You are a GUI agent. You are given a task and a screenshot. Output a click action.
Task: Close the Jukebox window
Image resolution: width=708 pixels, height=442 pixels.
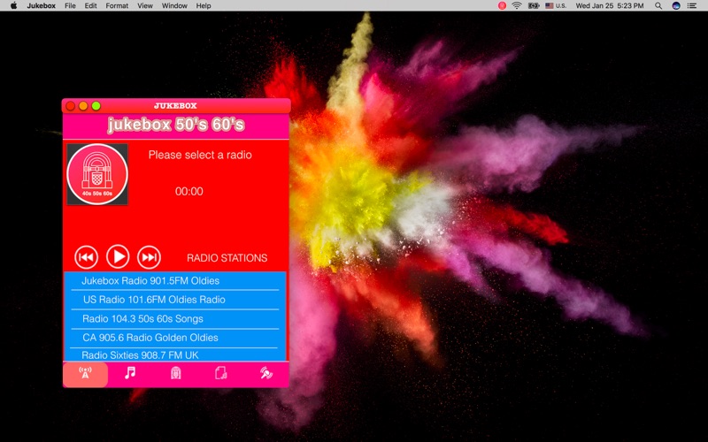point(71,106)
